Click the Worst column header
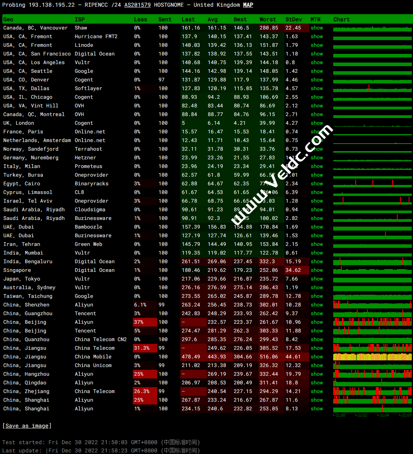 pyautogui.click(x=268, y=19)
